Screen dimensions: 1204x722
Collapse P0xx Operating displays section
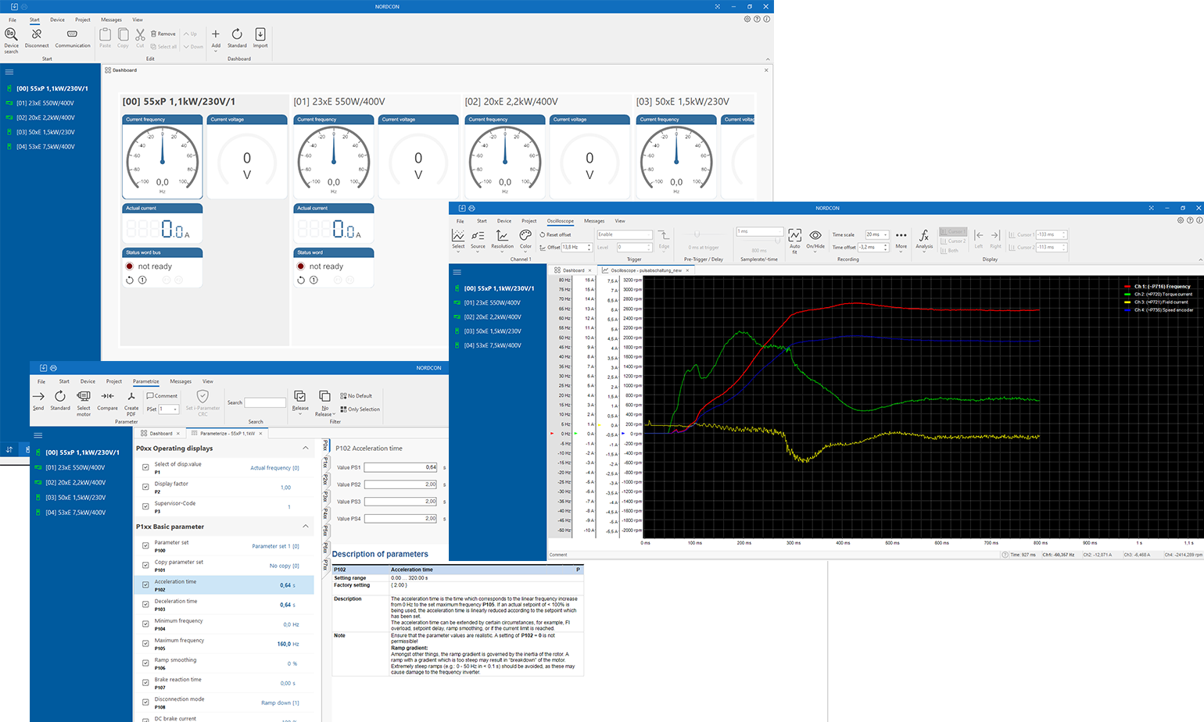click(306, 448)
